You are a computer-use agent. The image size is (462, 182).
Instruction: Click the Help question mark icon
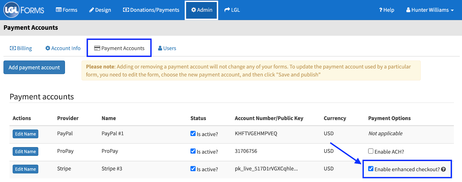pyautogui.click(x=381, y=10)
